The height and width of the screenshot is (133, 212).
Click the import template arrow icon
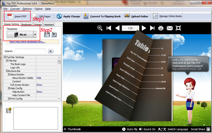click(x=54, y=35)
